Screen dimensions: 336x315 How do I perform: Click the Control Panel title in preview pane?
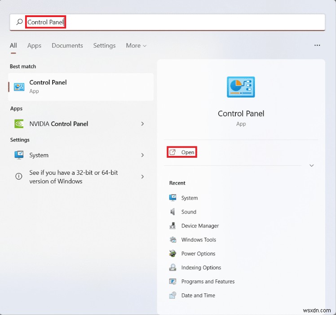coord(241,113)
